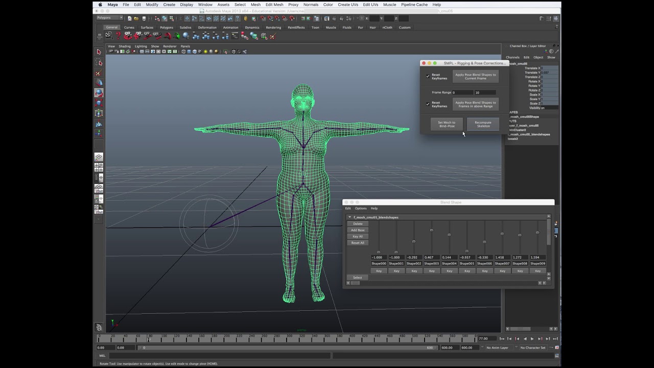Go to end of playback range
Screen dimensions: 654x368
[555, 338]
